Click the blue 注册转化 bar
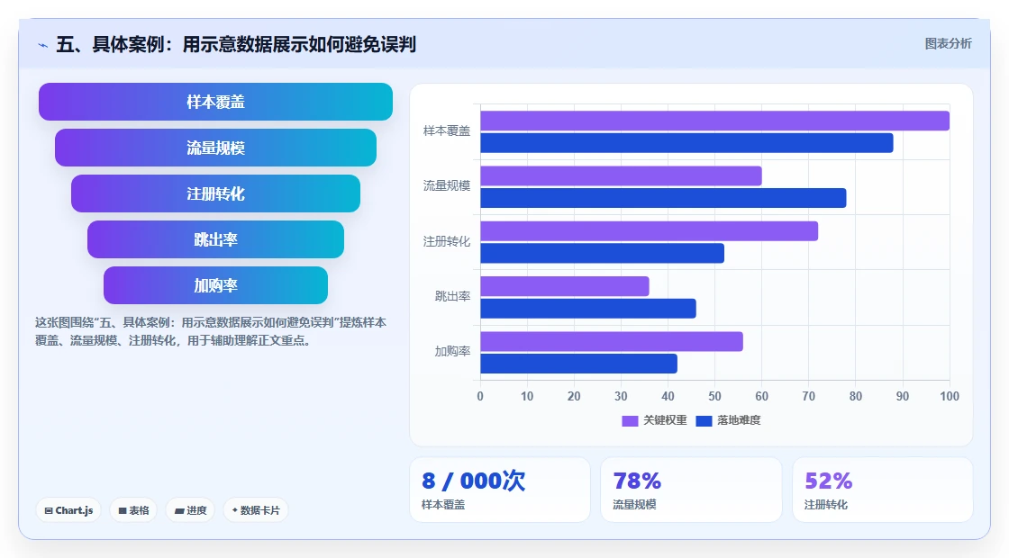1009x558 pixels. [x=603, y=253]
